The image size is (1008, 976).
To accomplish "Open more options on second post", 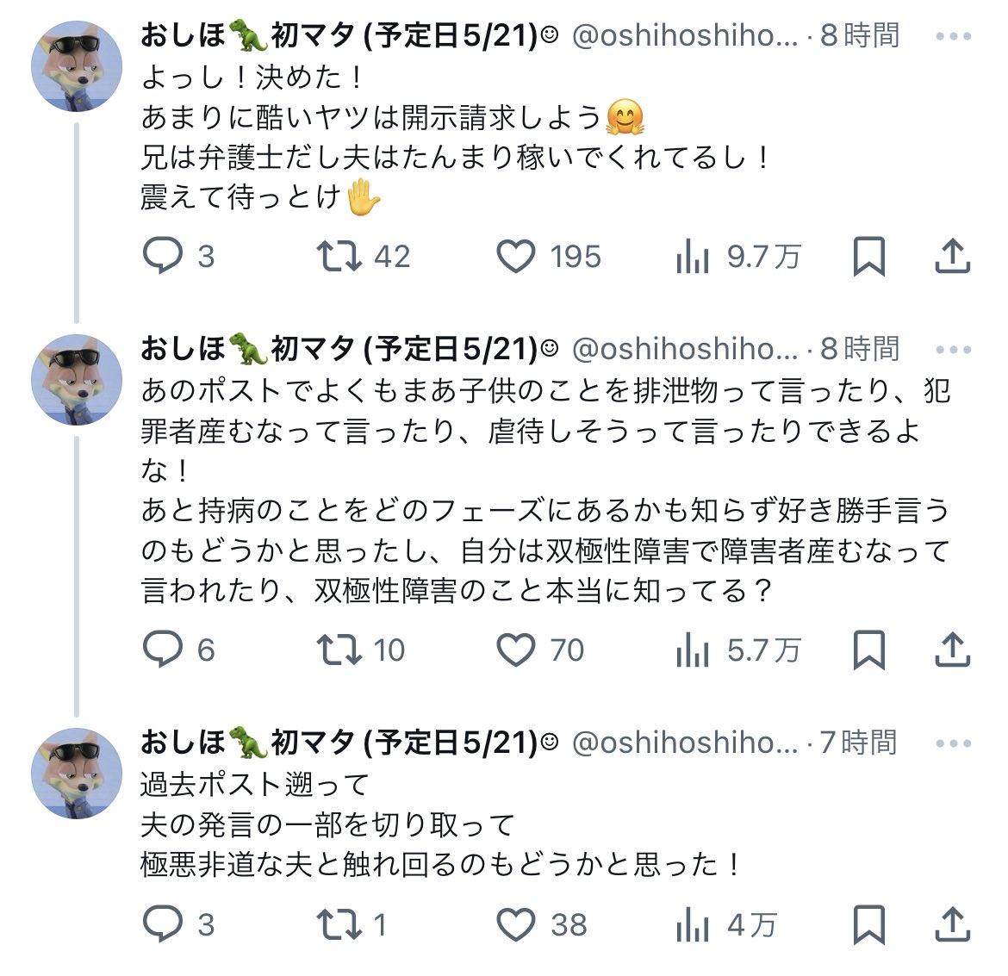I will tap(954, 350).
